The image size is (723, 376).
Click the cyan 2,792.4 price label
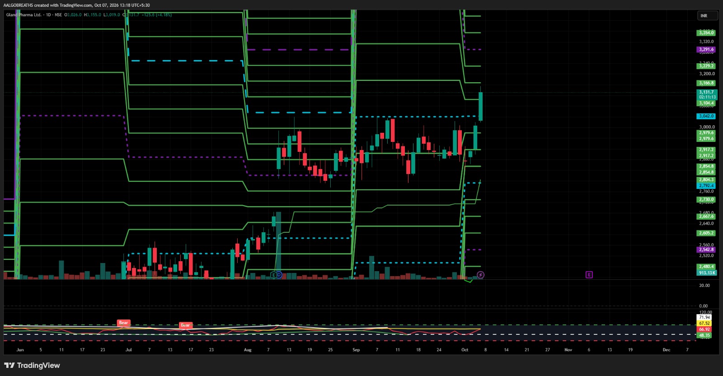click(x=706, y=185)
